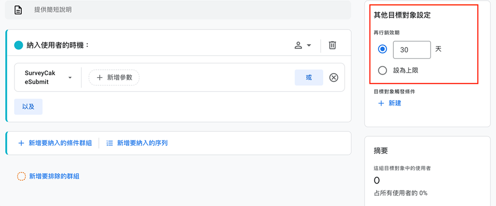Viewport: 496px width, 206px height.
Task: Click the 摘要 summary heading
Action: 381,151
